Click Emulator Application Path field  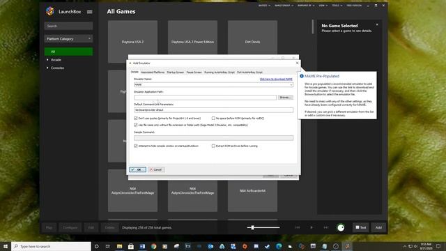[205, 98]
